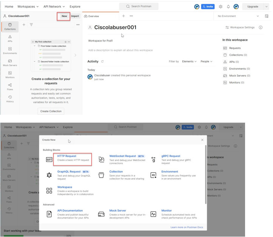Image resolution: width=273 pixels, height=237 pixels.
Task: Click the New button
Action: [64, 16]
